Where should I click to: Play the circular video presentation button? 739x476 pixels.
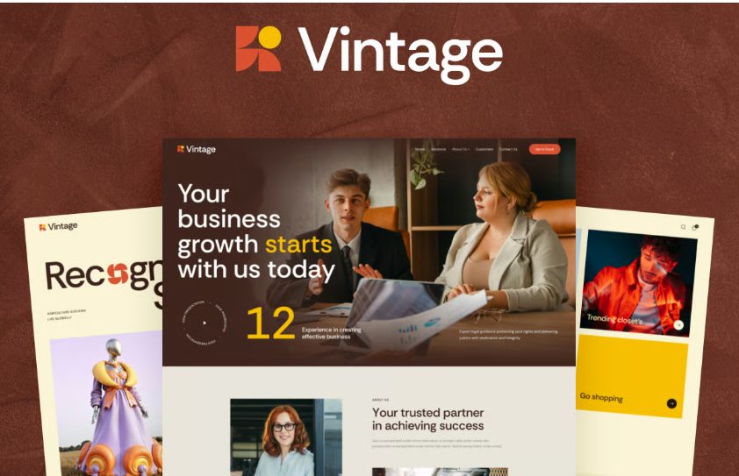(x=204, y=323)
